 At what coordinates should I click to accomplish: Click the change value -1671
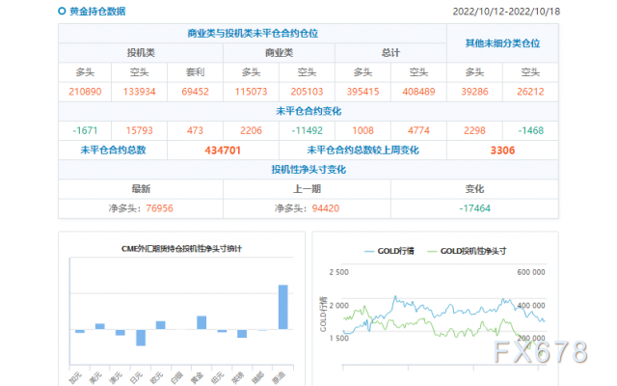(x=85, y=131)
